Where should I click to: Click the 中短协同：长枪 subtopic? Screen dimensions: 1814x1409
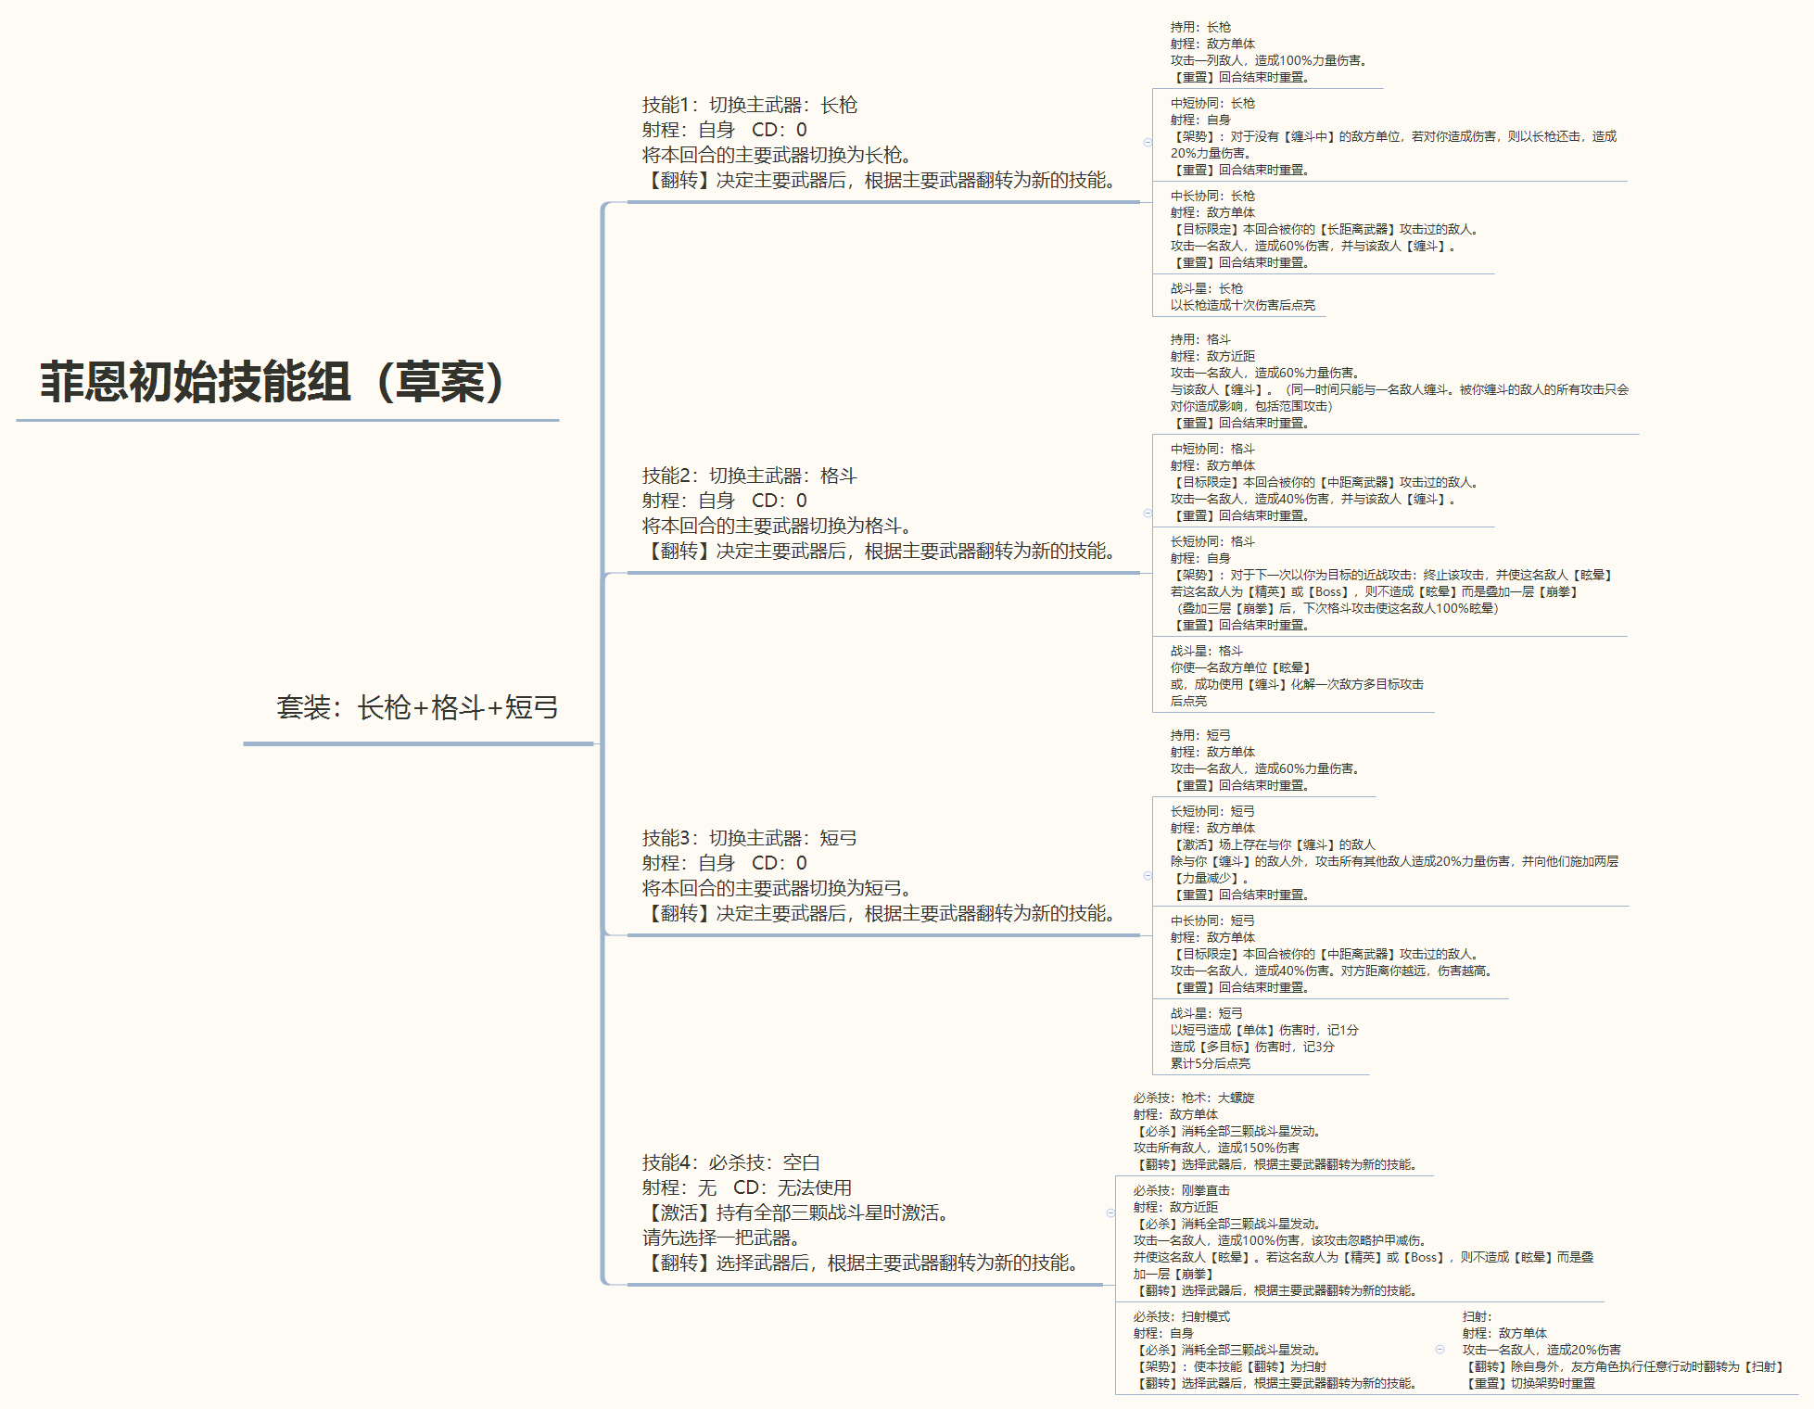click(1392, 136)
